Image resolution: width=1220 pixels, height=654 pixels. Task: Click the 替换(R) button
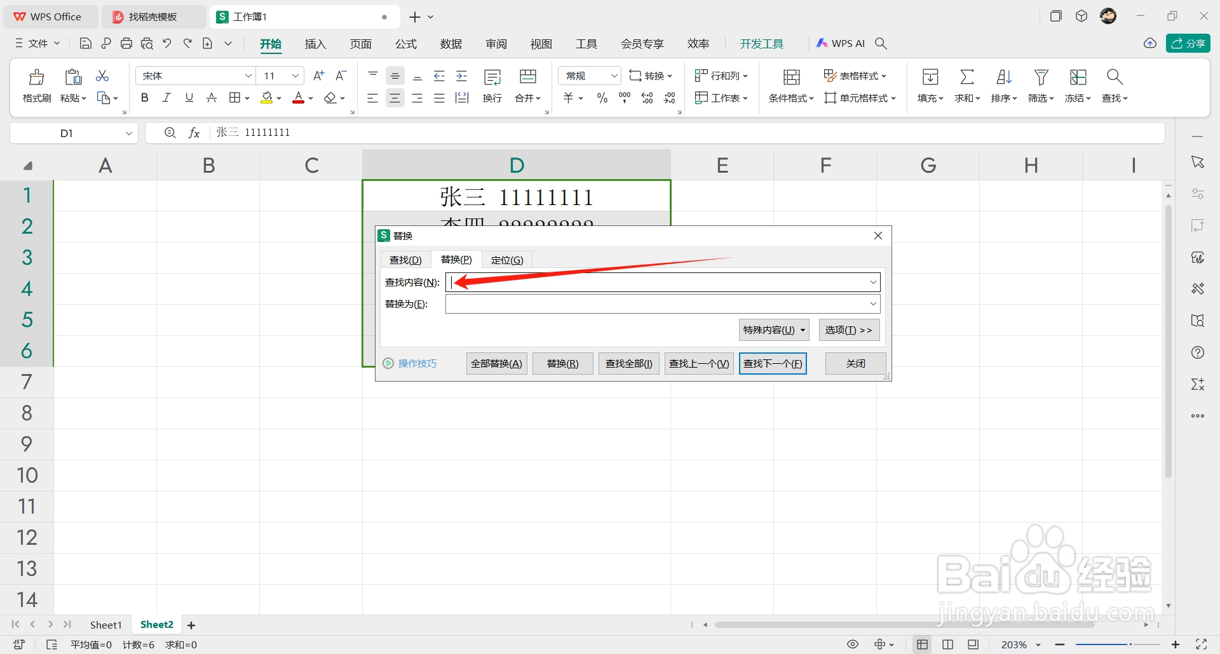tap(563, 364)
